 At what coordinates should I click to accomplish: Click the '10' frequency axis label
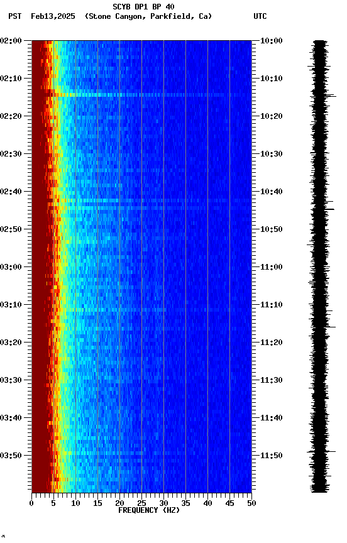pyautogui.click(x=75, y=503)
